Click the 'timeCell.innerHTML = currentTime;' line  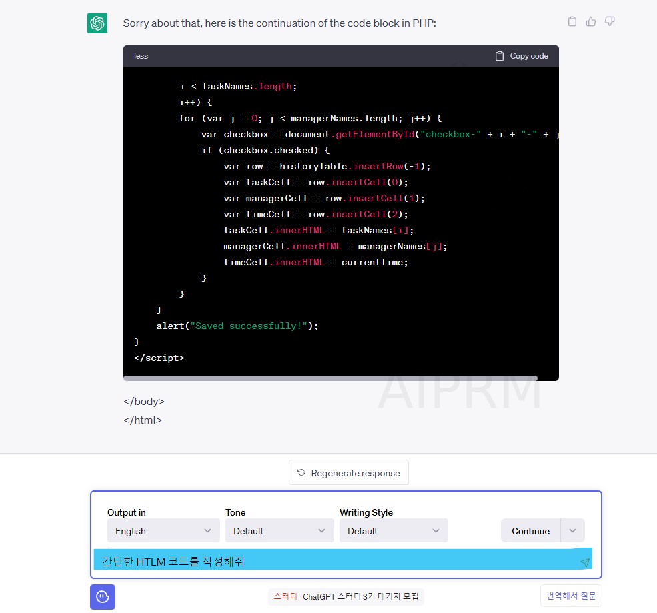click(315, 262)
